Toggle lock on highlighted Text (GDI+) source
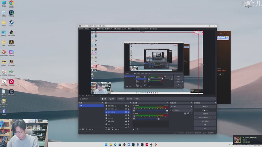Image resolution: width=262 pixels, height=147 pixels. 129,112
